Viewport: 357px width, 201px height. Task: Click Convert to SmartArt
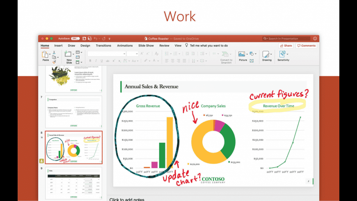pyautogui.click(x=226, y=57)
